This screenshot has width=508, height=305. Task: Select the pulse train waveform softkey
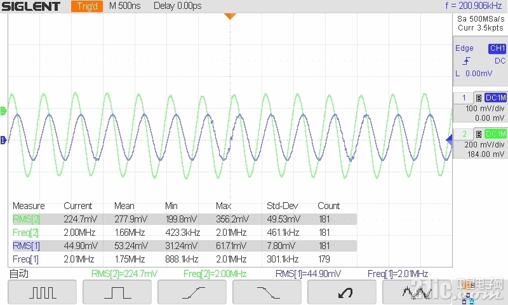click(x=43, y=292)
